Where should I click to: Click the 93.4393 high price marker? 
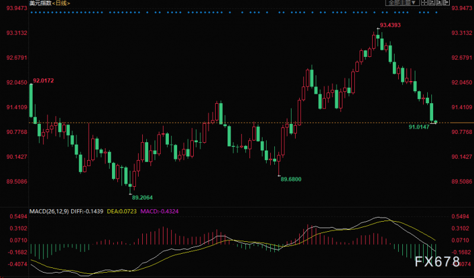(x=390, y=25)
